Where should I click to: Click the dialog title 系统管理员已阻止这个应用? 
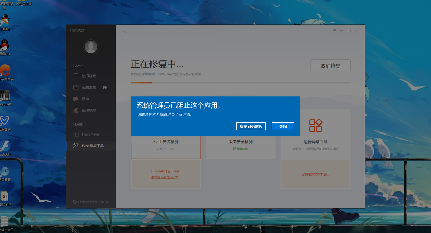tap(179, 106)
